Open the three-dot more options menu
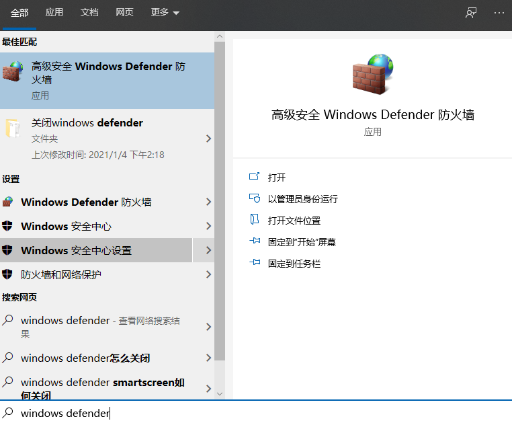The width and height of the screenshot is (512, 425). (499, 13)
